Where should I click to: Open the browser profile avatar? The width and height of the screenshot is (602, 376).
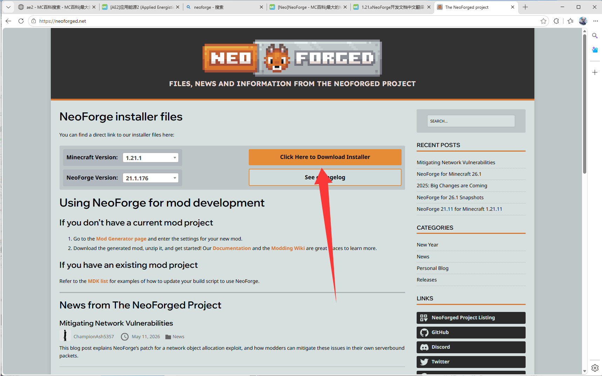[x=583, y=21]
